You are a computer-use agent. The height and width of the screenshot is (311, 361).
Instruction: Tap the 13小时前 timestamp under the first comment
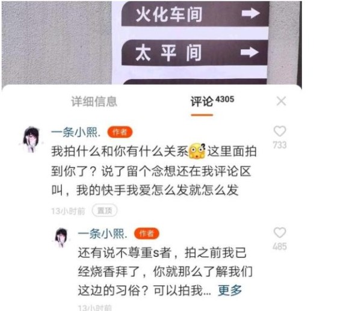coord(68,211)
